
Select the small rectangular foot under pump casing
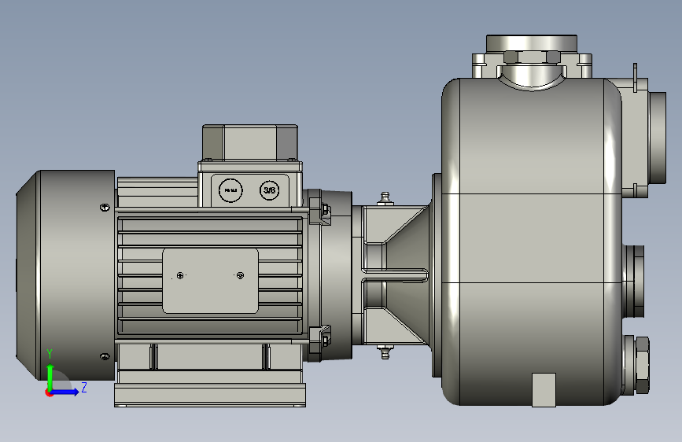tap(544, 390)
